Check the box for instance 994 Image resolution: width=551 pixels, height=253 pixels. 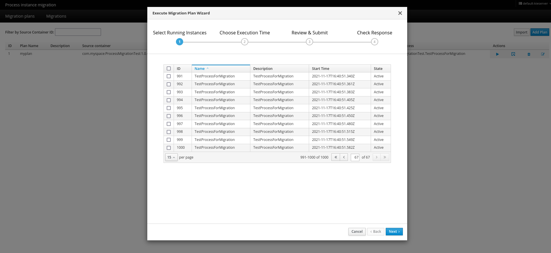pyautogui.click(x=169, y=100)
